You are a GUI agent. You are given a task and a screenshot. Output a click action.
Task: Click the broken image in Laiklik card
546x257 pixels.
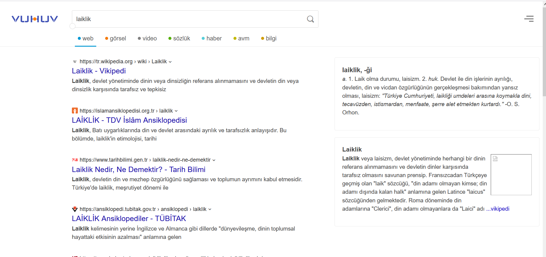point(511,174)
